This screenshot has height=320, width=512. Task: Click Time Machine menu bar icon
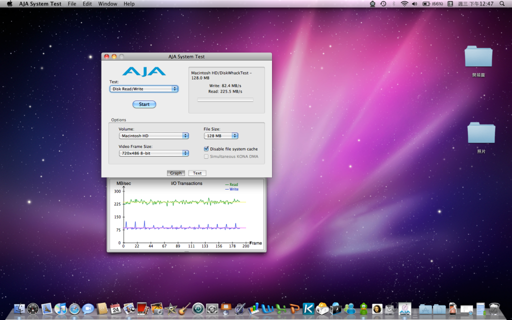coord(383,4)
